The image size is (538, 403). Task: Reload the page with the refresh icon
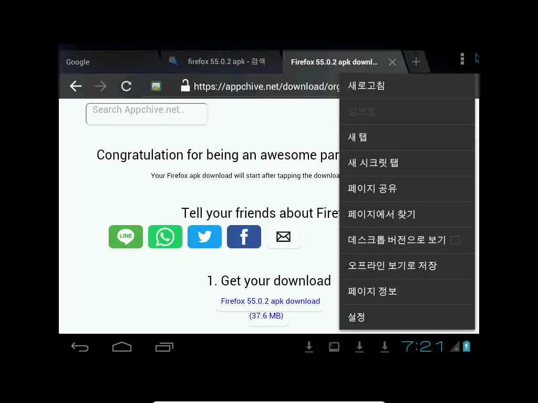pos(126,86)
